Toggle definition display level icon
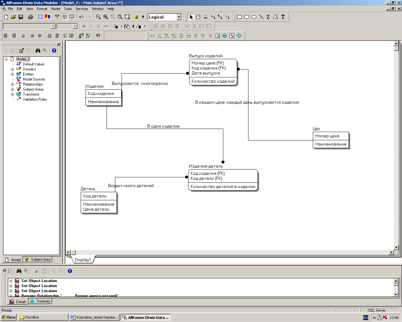The image size is (402, 322). pyautogui.click(x=72, y=17)
